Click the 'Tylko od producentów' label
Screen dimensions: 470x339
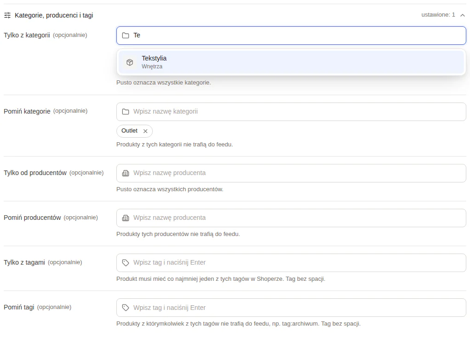pyautogui.click(x=35, y=173)
